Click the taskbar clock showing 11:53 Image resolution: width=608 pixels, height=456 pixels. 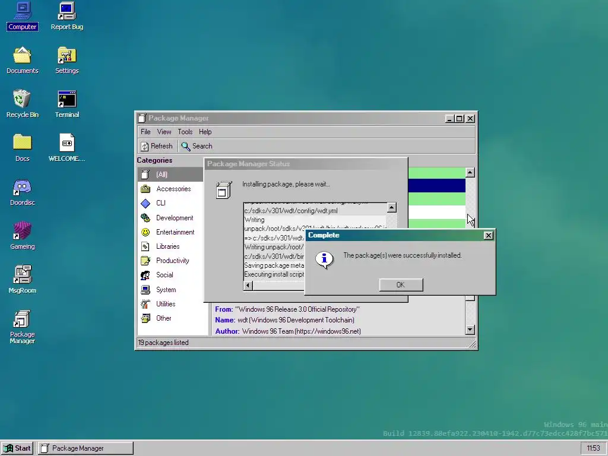pyautogui.click(x=593, y=448)
